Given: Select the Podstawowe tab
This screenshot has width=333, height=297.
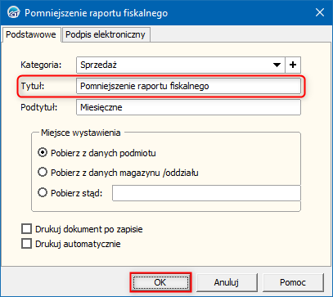Looking at the screenshot, I should (31, 34).
